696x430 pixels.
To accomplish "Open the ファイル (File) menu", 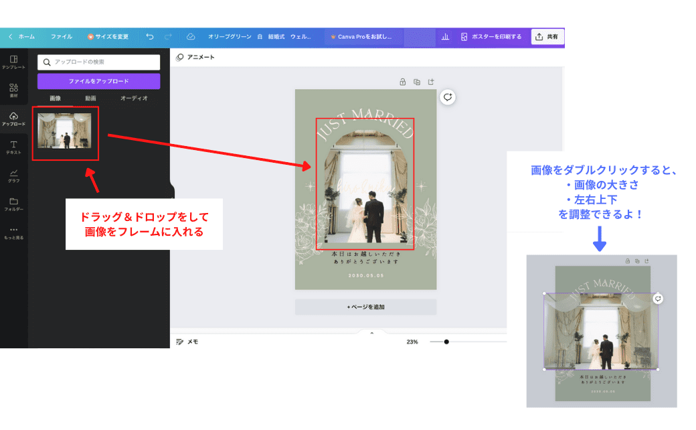I will point(62,37).
